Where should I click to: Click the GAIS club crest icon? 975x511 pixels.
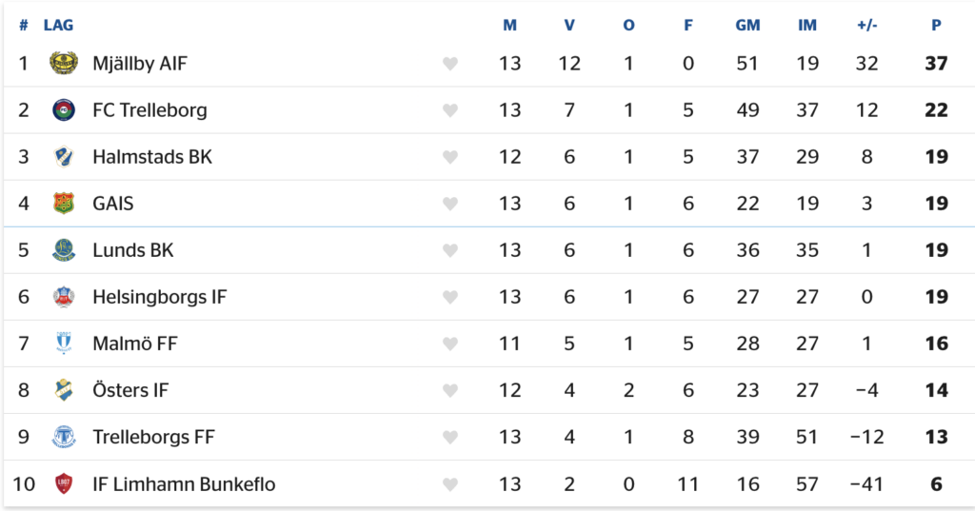pyautogui.click(x=63, y=204)
